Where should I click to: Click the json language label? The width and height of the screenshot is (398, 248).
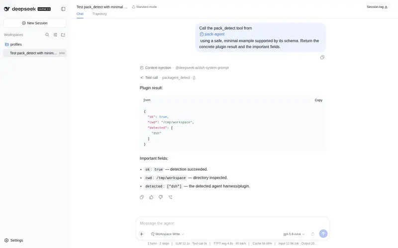coord(147,100)
